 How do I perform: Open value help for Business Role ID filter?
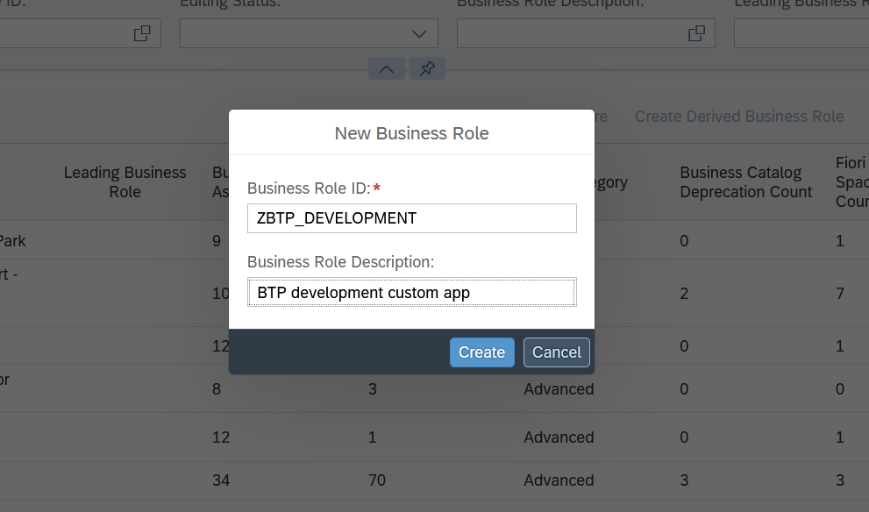coord(142,33)
